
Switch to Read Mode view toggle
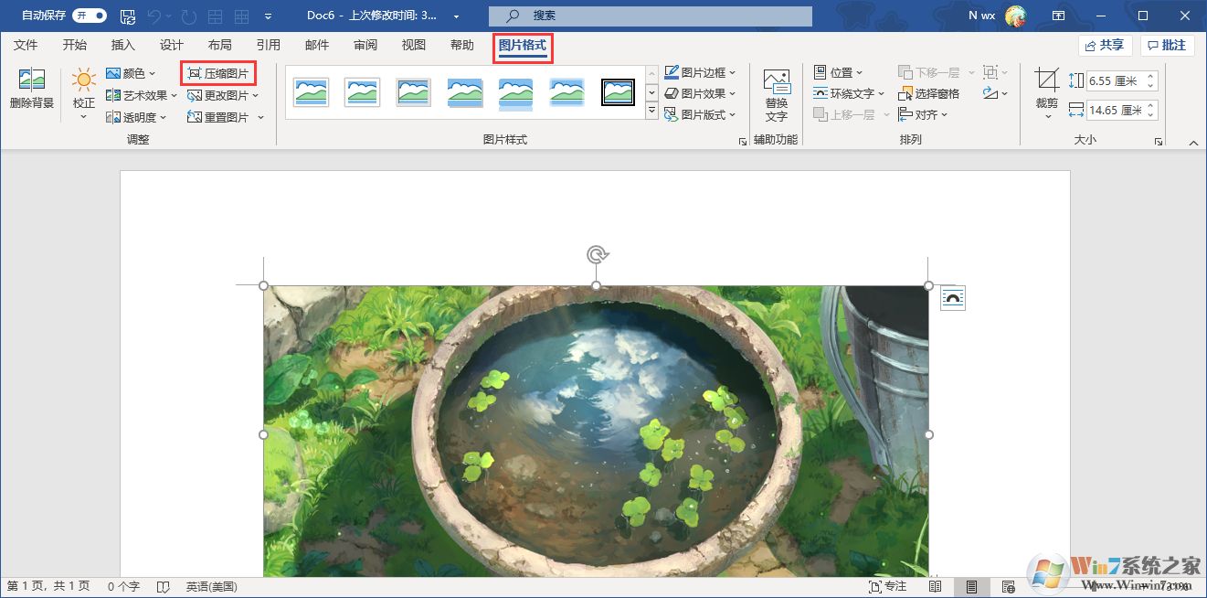coord(936,586)
